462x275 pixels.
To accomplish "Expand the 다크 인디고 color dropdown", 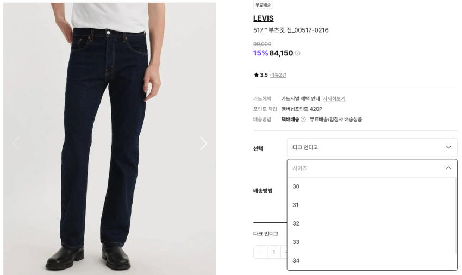I will pyautogui.click(x=372, y=147).
